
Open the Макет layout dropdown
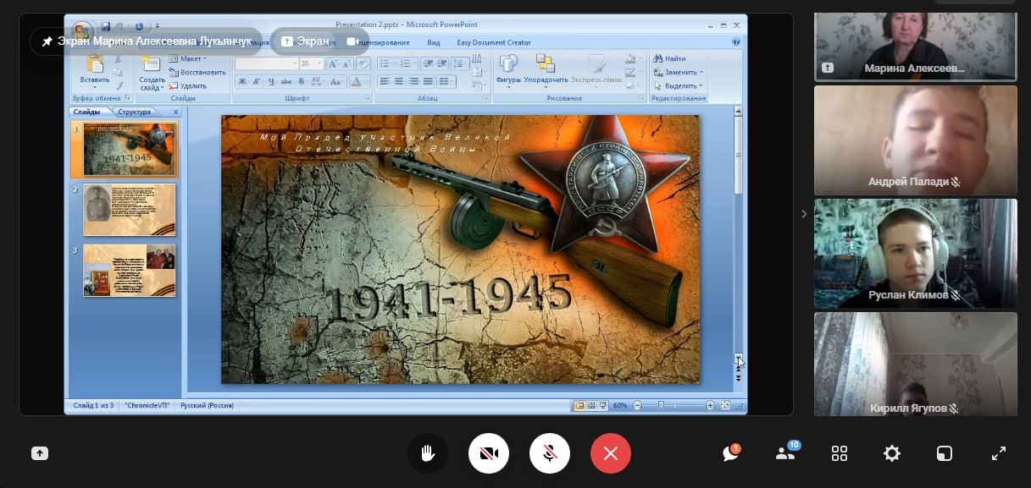tap(187, 59)
